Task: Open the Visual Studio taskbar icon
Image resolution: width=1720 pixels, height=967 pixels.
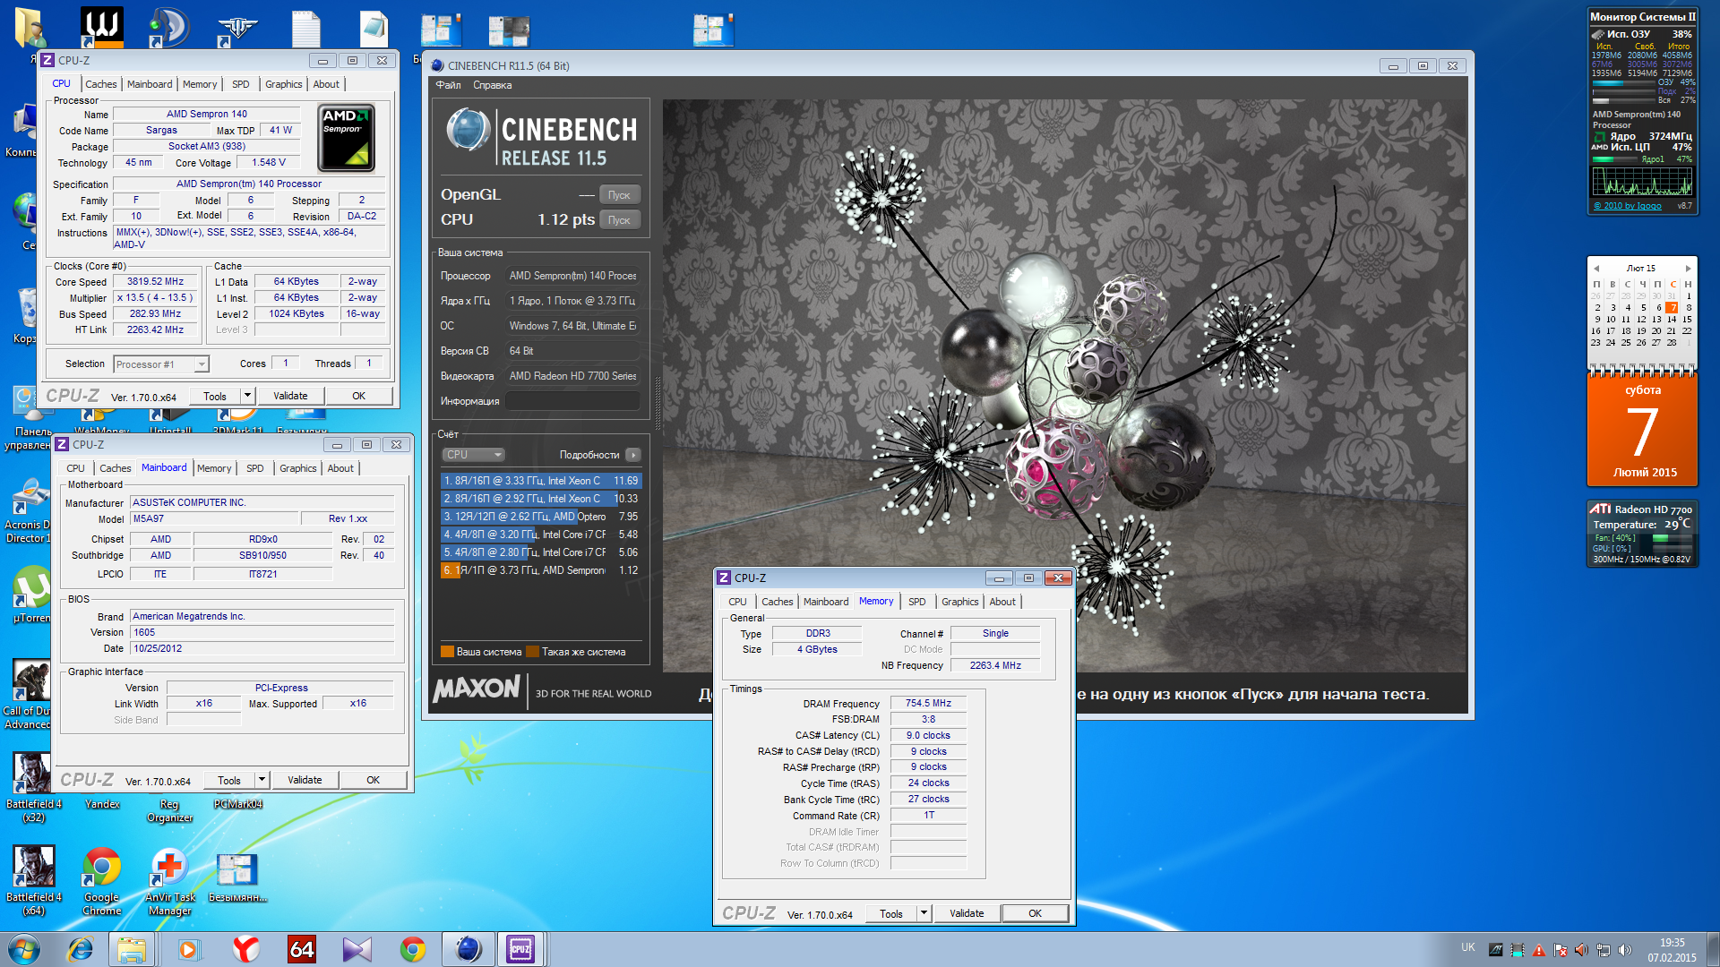Action: pyautogui.click(x=357, y=949)
